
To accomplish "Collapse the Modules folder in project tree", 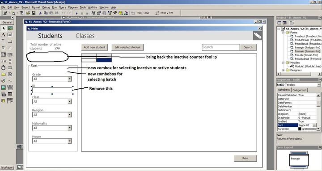I will pos(283,63).
